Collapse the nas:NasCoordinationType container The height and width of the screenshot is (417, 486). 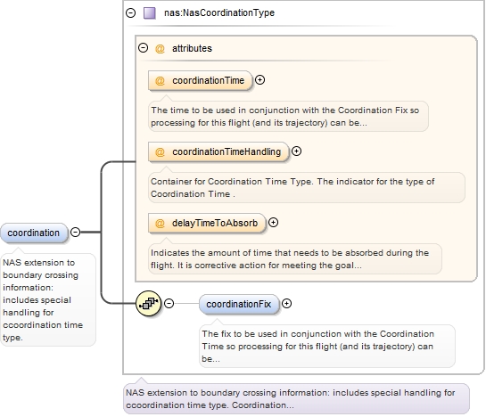130,12
